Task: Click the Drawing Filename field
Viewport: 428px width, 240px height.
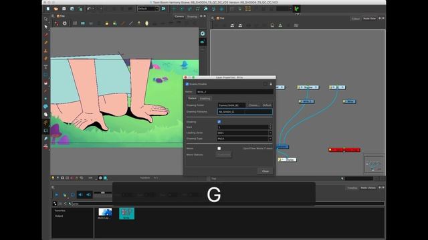Action: [245, 111]
